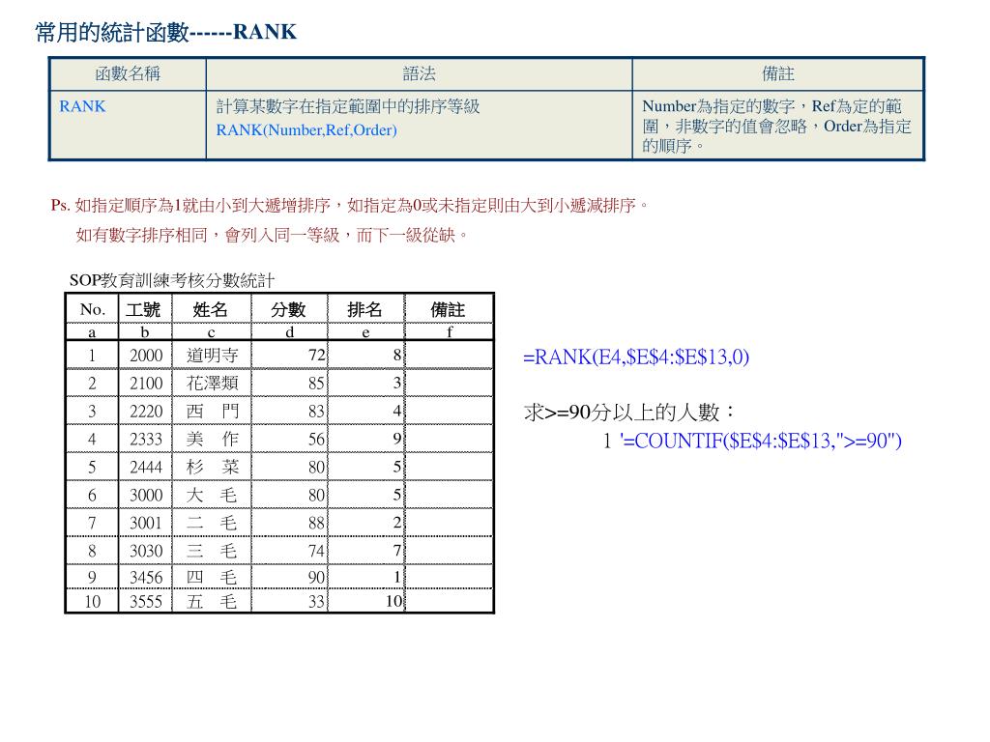Click the 排名 column header
990x742 pixels.
(x=364, y=309)
